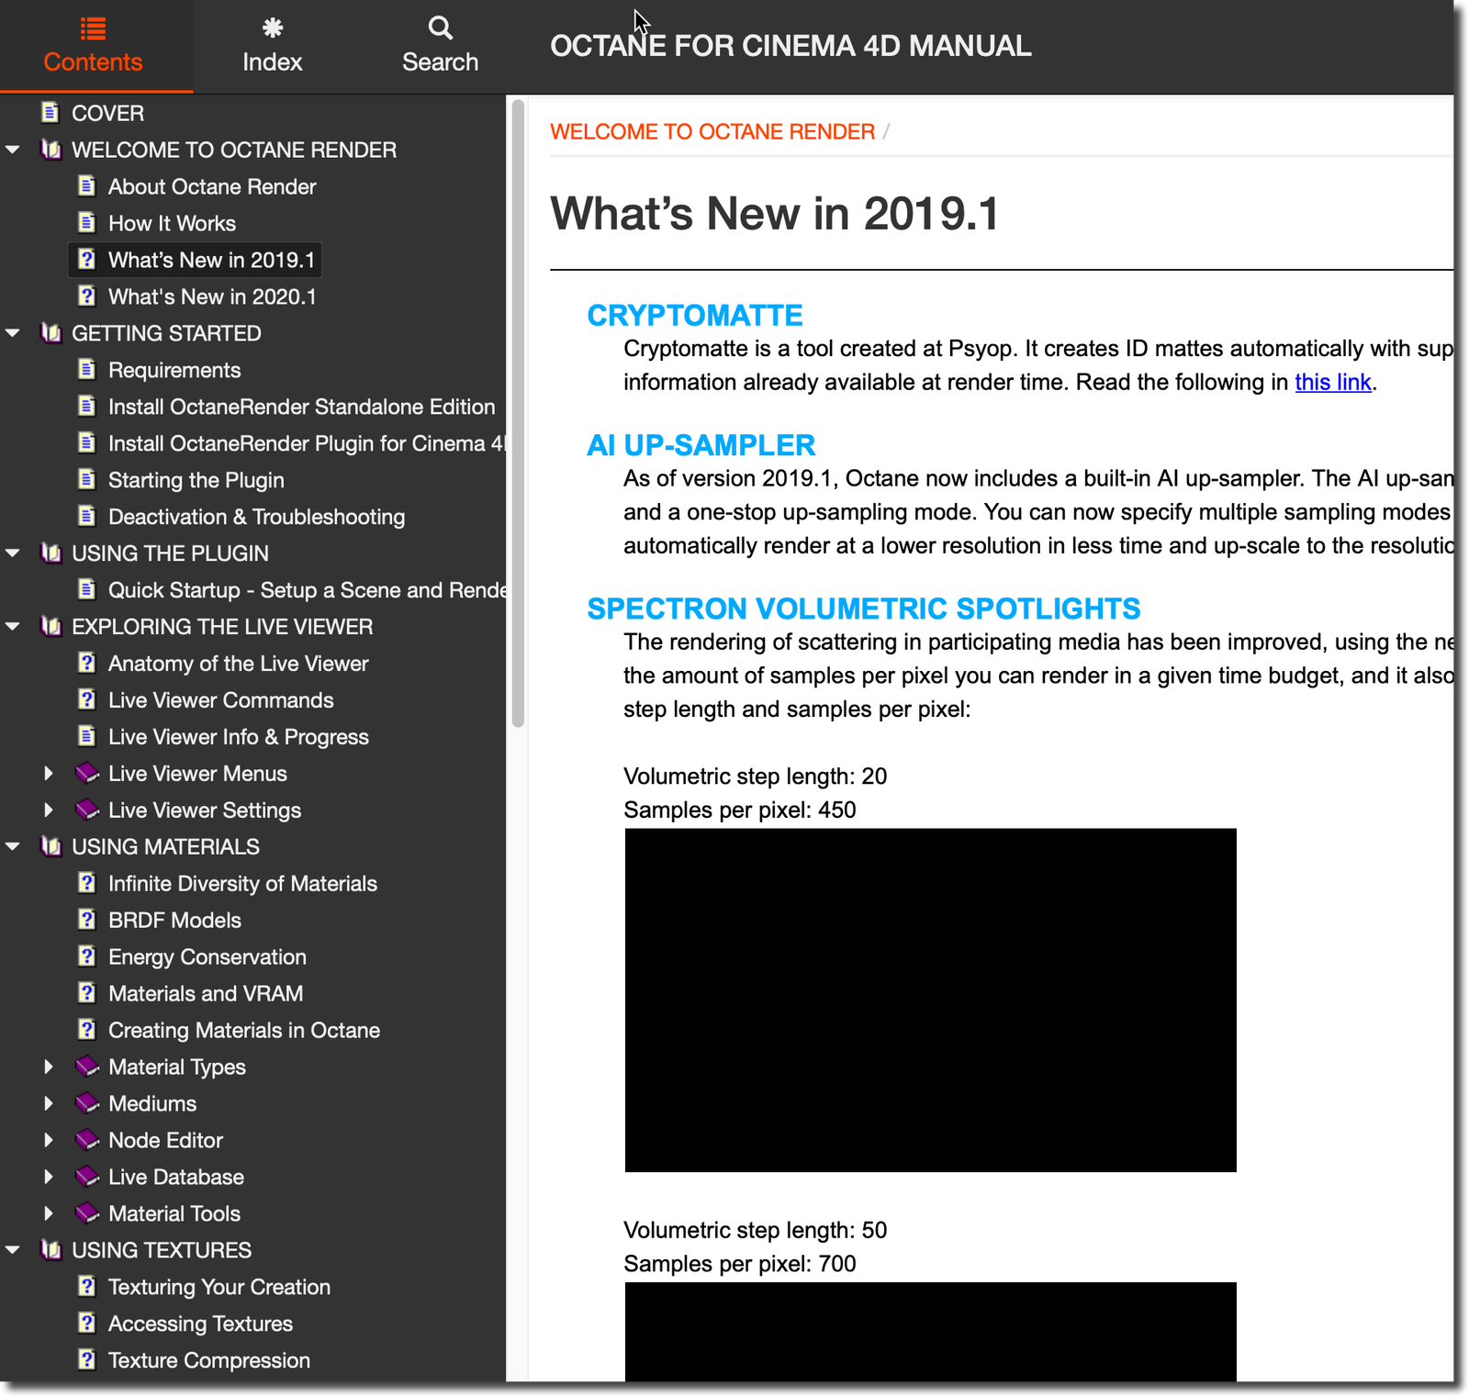The image size is (1469, 1397).
Task: Click the Mediums purple book icon
Action: 87,1103
